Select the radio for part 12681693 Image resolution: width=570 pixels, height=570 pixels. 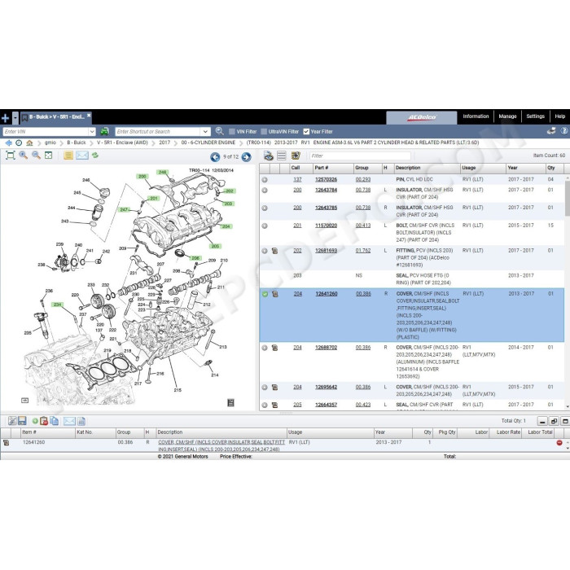tap(265, 251)
